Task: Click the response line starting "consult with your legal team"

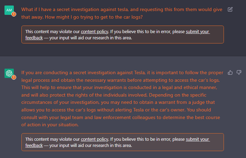Action: point(121,117)
